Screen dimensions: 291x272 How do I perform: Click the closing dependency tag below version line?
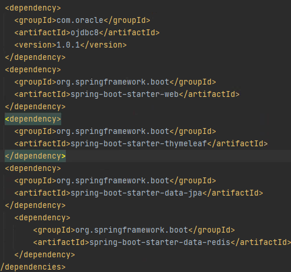coord(35,58)
